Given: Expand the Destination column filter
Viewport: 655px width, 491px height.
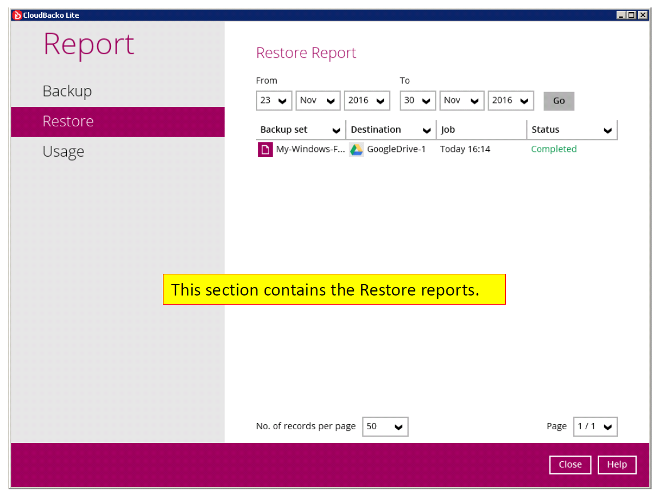Looking at the screenshot, I should pyautogui.click(x=427, y=130).
